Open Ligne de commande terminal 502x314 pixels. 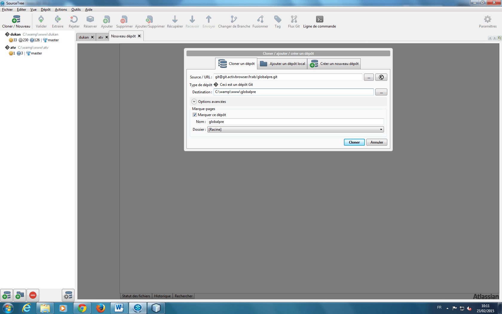tap(319, 20)
